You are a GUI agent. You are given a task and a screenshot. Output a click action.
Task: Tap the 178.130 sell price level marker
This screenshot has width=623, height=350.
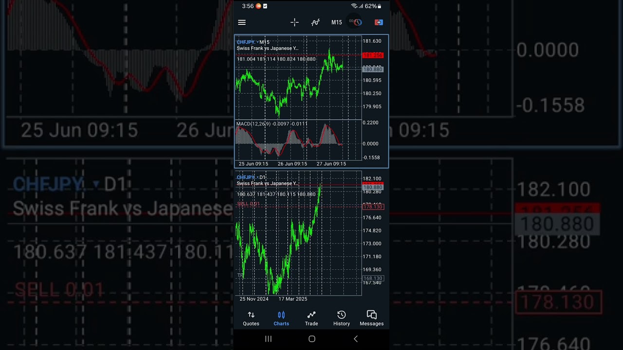(x=373, y=207)
